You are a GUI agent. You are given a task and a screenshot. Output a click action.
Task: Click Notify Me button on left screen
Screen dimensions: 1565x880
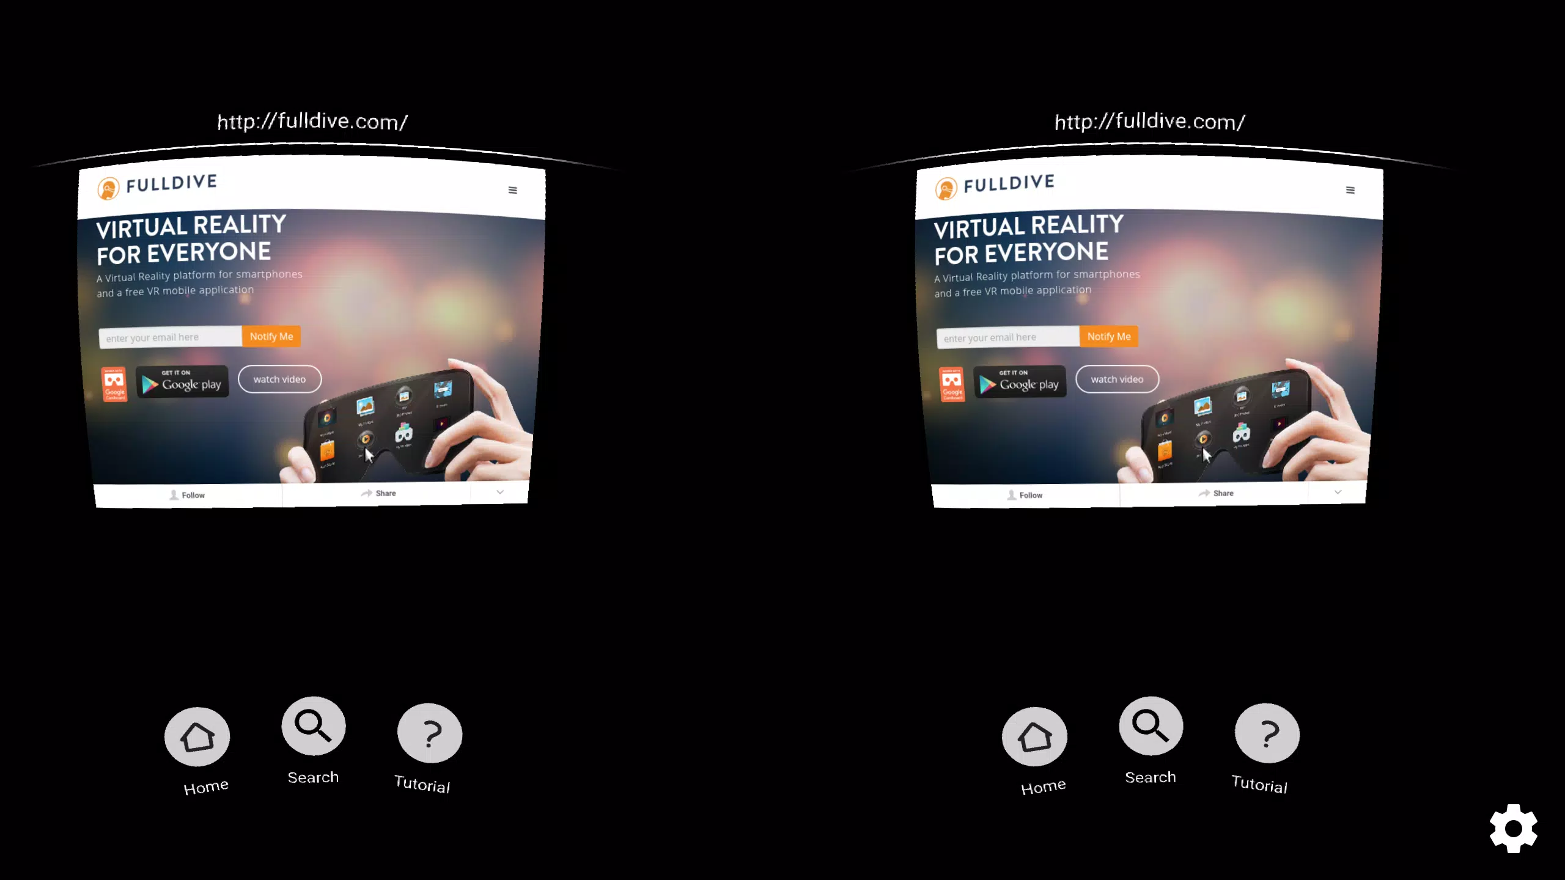click(271, 336)
